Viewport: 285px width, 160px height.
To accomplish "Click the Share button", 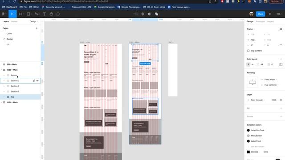I will [x=261, y=14].
